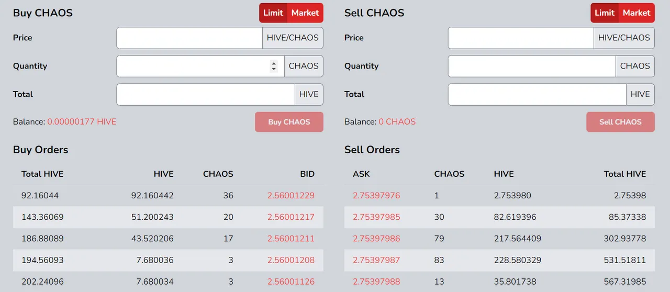Select Limit mode for Sell CHAOS

point(605,13)
